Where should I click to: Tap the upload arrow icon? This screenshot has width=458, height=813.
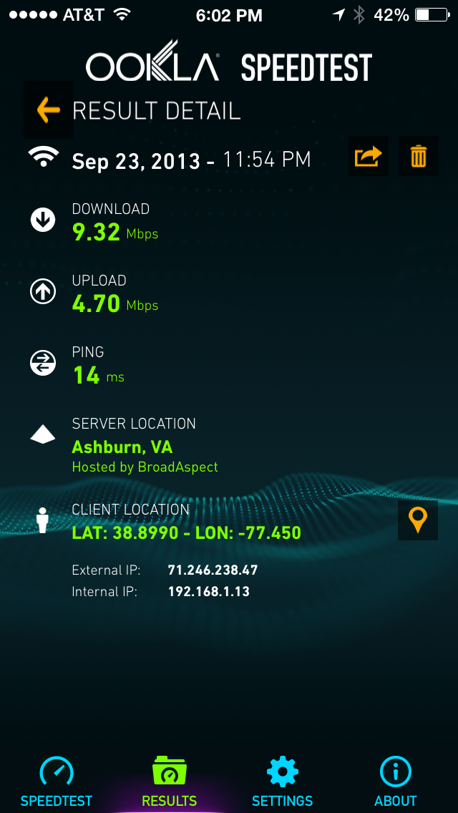pos(43,292)
